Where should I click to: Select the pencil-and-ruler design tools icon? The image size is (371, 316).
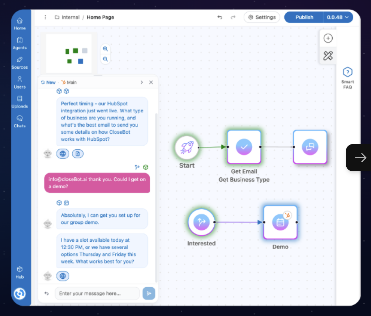(x=328, y=56)
